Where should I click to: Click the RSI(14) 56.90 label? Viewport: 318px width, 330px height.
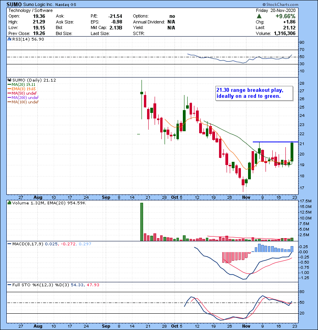28,39
